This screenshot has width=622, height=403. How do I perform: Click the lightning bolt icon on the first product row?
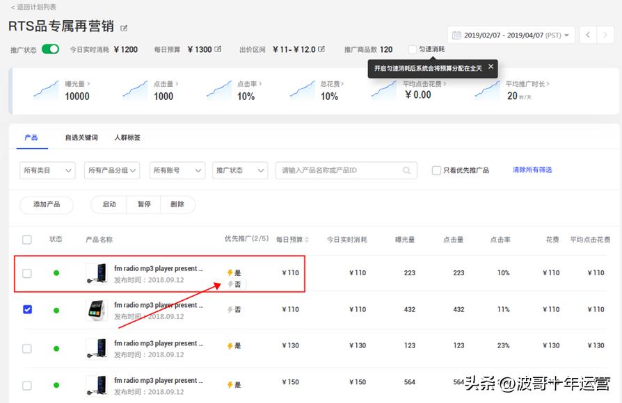pos(230,272)
